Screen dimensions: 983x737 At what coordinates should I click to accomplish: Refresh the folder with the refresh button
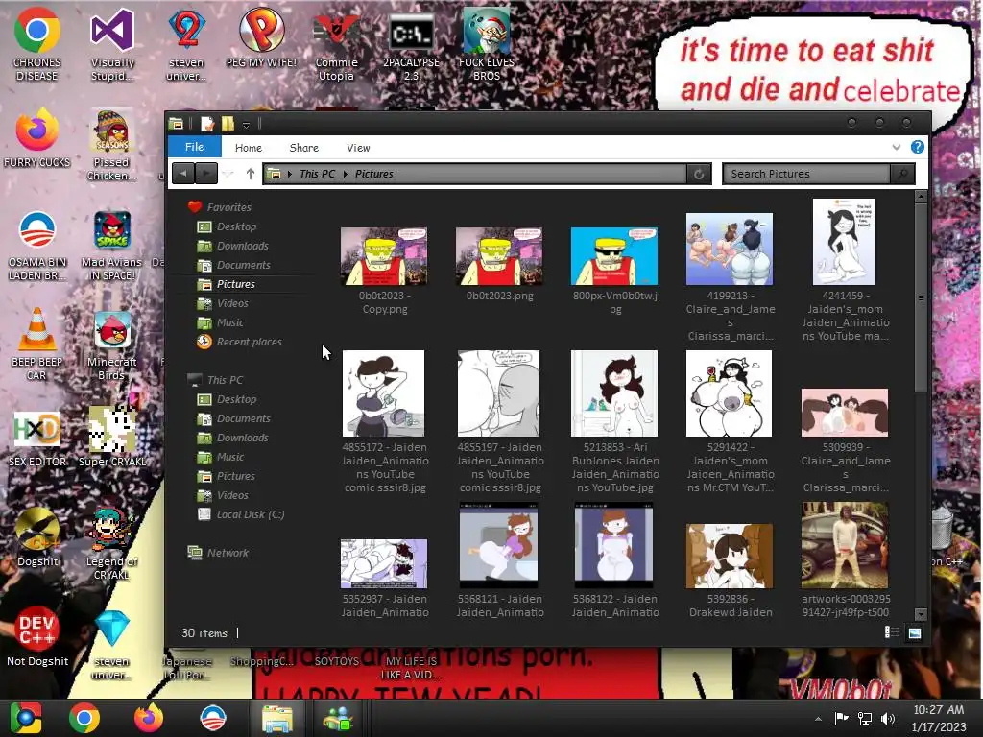[x=699, y=175]
